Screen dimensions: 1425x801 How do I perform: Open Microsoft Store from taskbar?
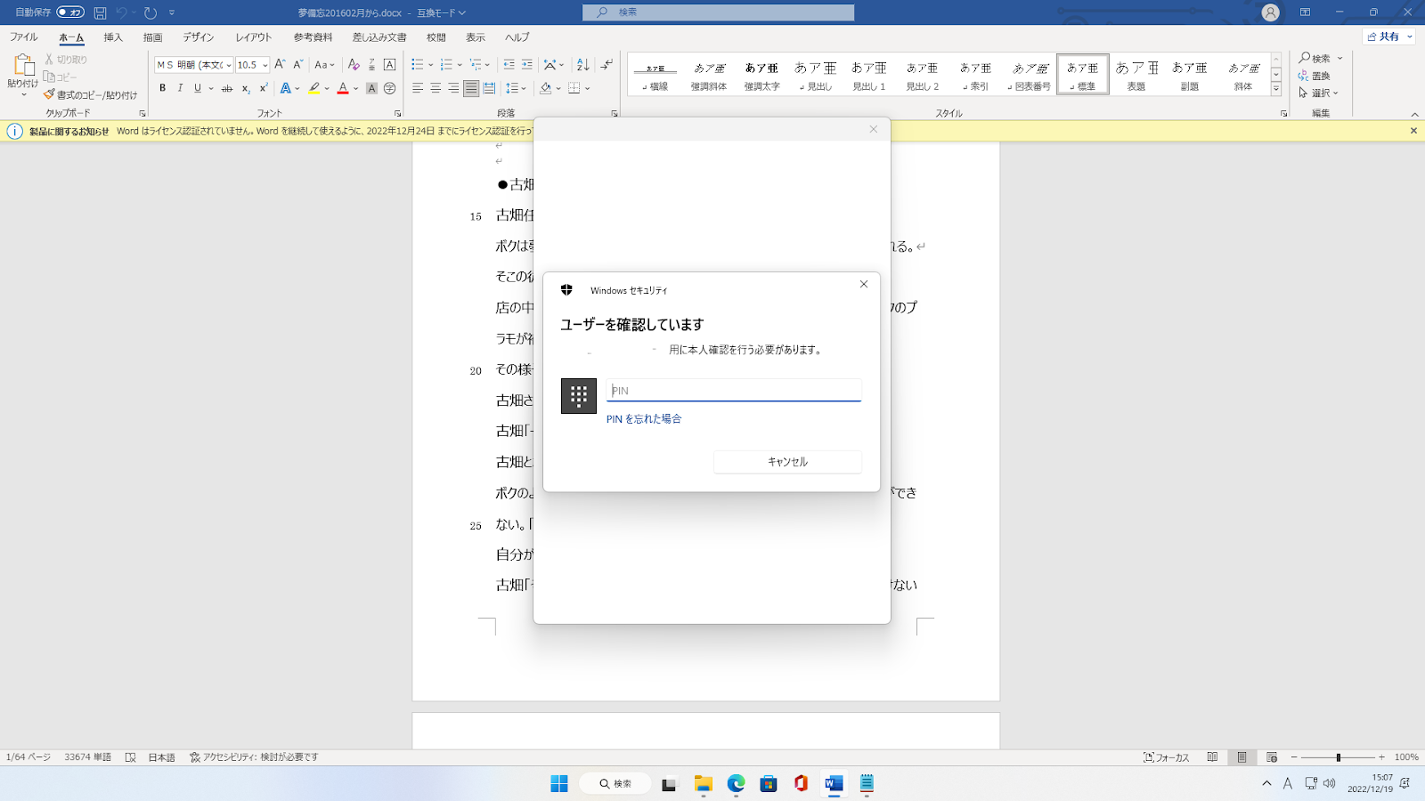click(769, 783)
